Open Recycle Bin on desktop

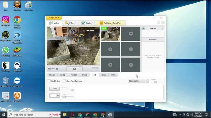6,82
